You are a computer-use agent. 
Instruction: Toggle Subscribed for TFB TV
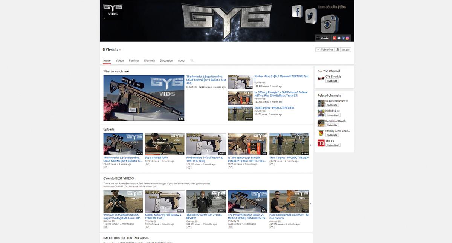[x=333, y=145]
